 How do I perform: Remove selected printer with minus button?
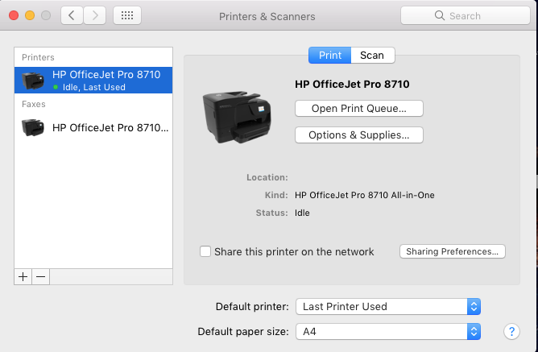[x=41, y=276]
